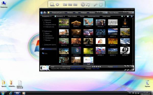The image size is (153, 95).
Task: Launch the media player taskbar icon
Action: click(x=24, y=93)
